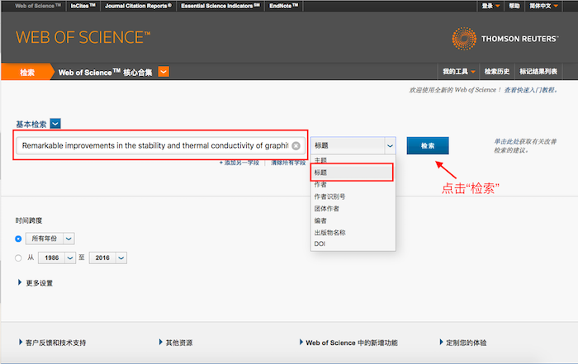
Task: Open the orange database selector dropdown arrow
Action: (x=163, y=72)
